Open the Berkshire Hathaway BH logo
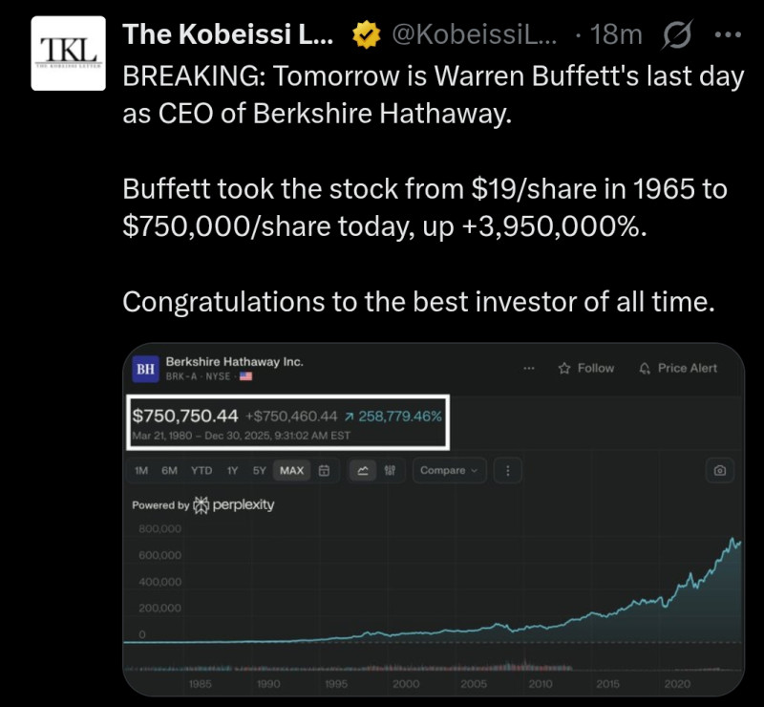The width and height of the screenshot is (764, 707). [145, 369]
